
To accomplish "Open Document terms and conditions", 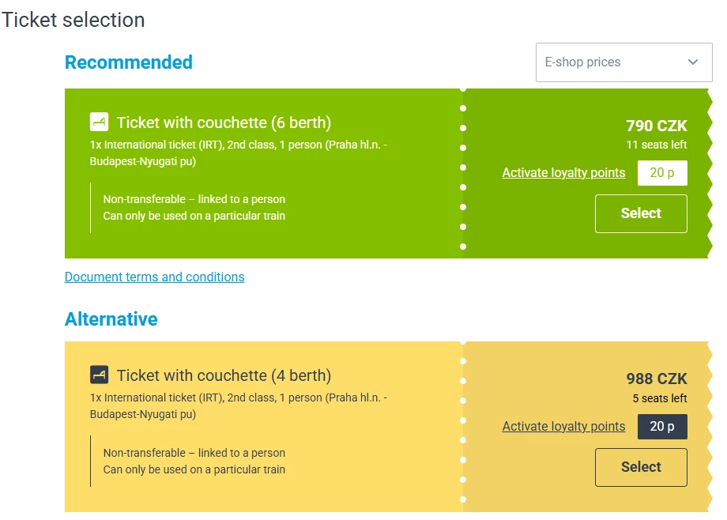I will (154, 277).
